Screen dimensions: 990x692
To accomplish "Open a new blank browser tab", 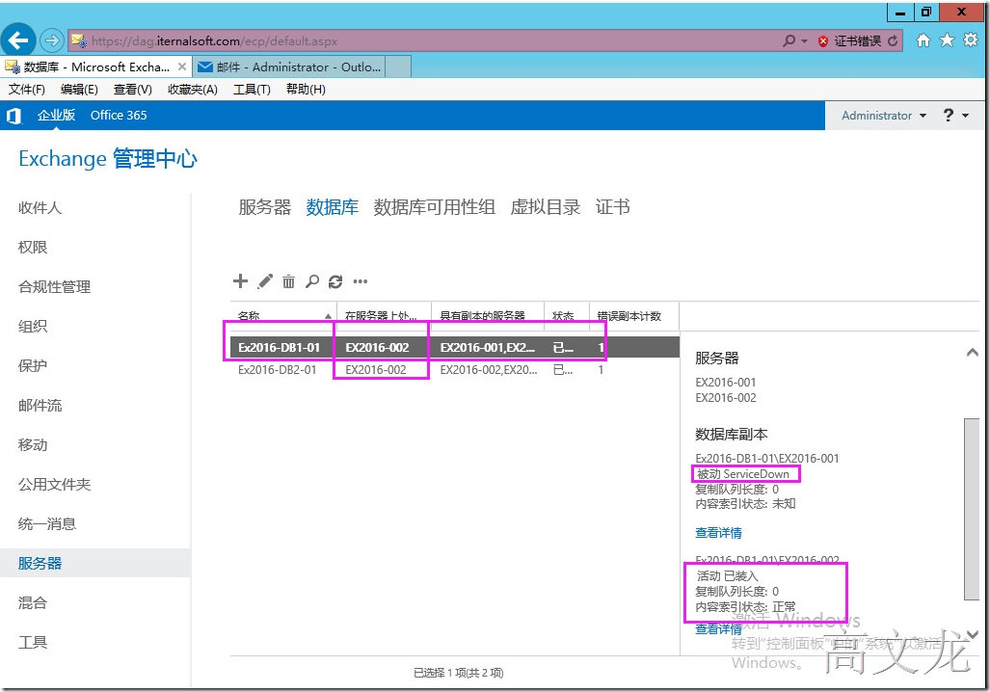I will point(398,67).
